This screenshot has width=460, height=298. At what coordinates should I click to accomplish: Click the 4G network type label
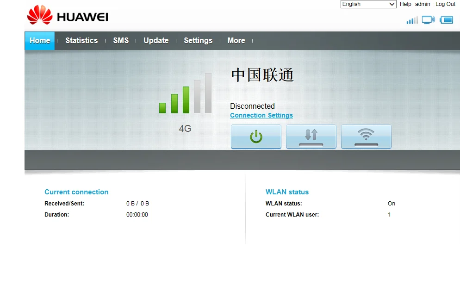(185, 129)
